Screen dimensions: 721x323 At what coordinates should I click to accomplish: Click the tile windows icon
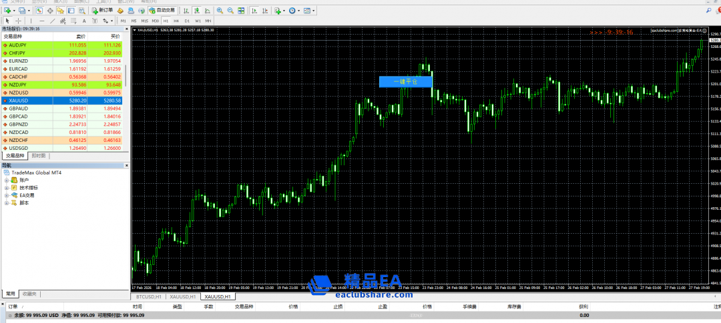pos(241,11)
